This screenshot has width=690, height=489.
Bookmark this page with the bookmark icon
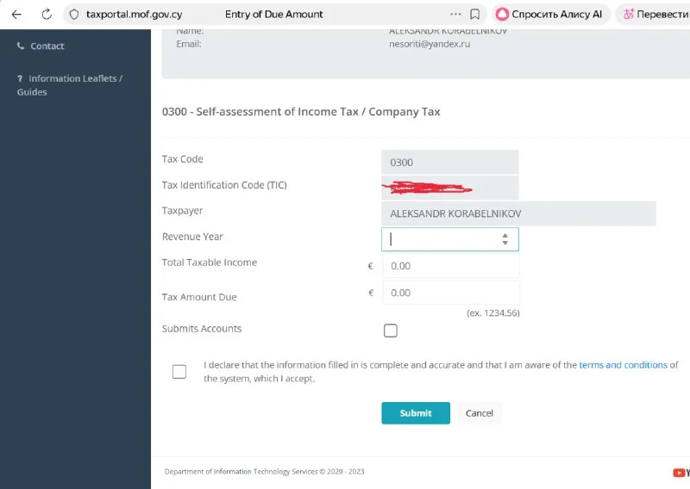(475, 15)
